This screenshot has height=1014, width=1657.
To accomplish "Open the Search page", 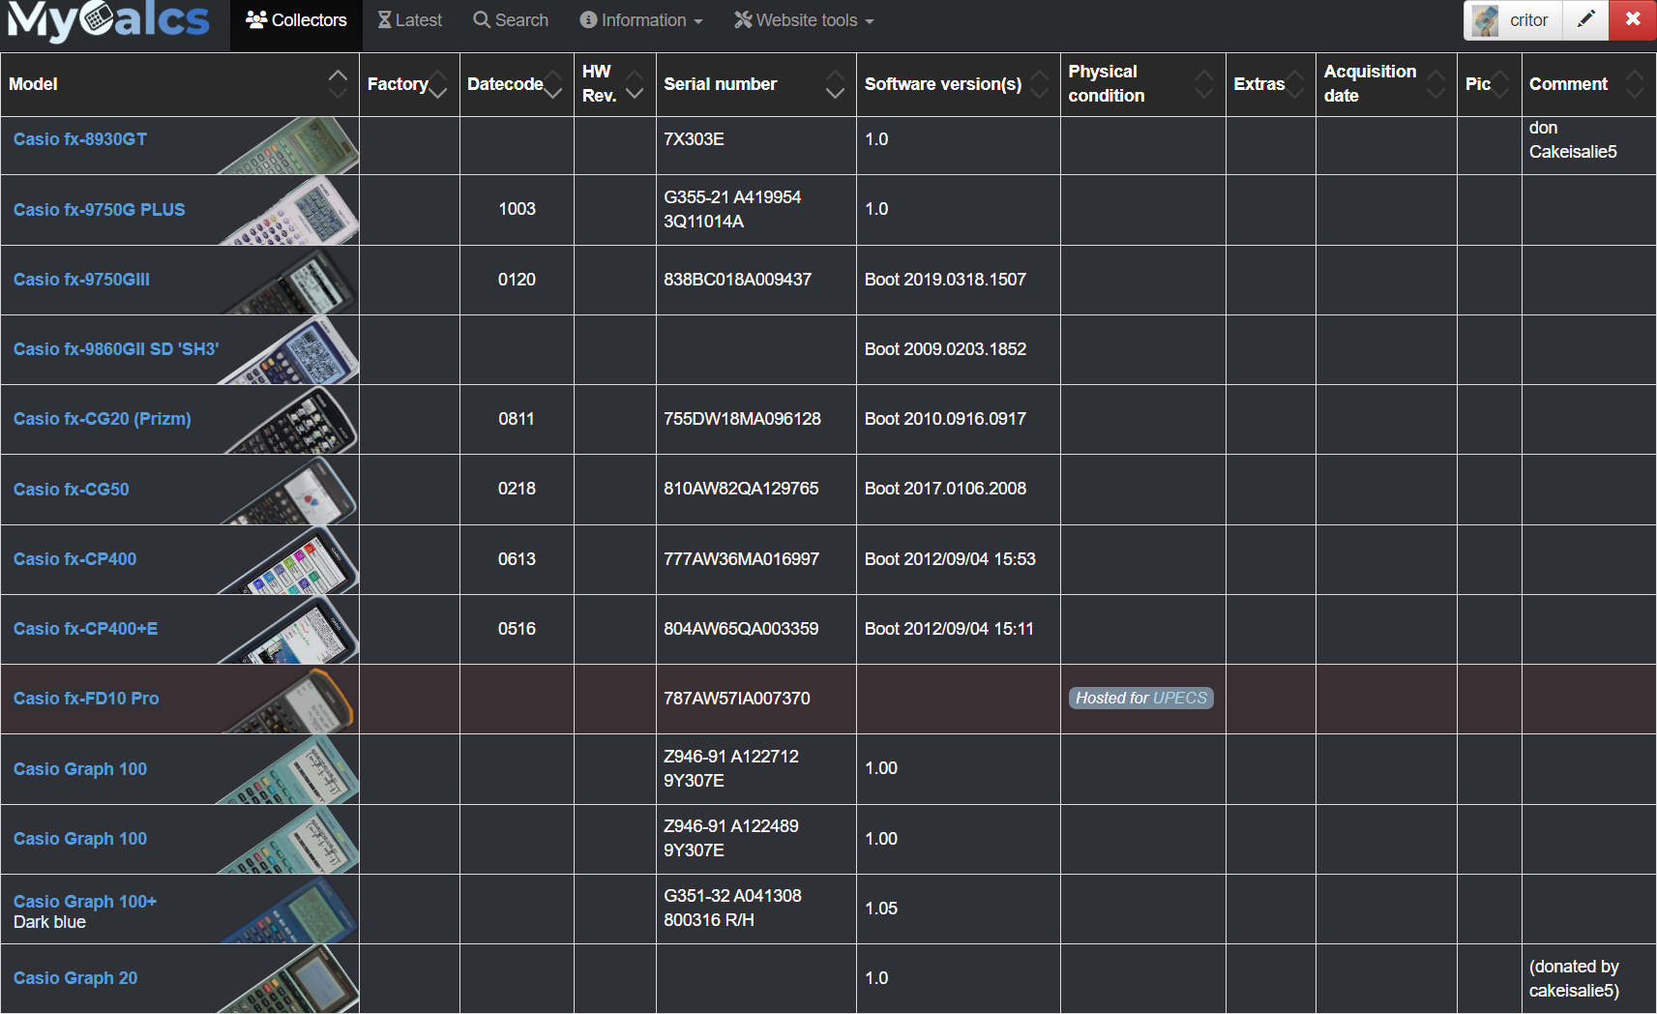I will [511, 20].
